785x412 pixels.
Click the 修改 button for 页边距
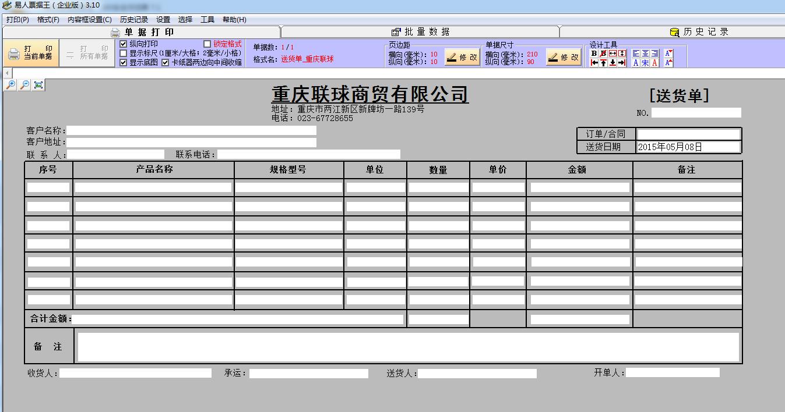(x=462, y=57)
